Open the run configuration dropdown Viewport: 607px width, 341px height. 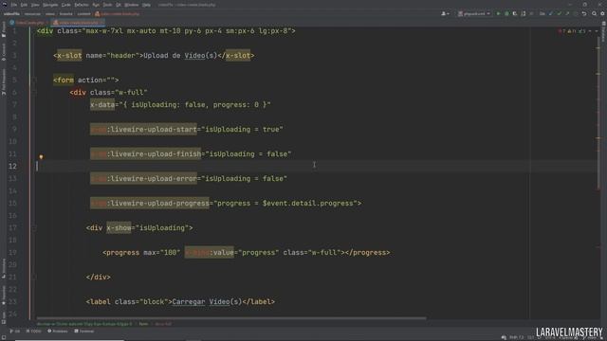pyautogui.click(x=474, y=14)
